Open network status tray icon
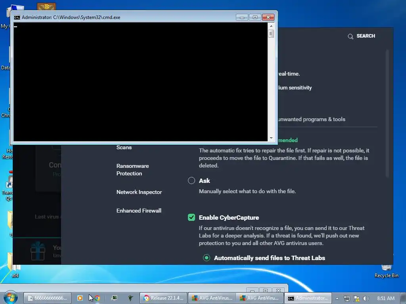Image resolution: width=406 pixels, height=304 pixels. click(347, 298)
